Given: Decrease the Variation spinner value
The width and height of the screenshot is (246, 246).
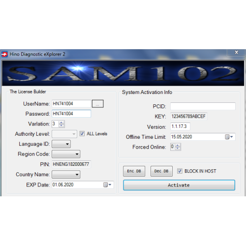Looking at the screenshot, I should (61, 125).
